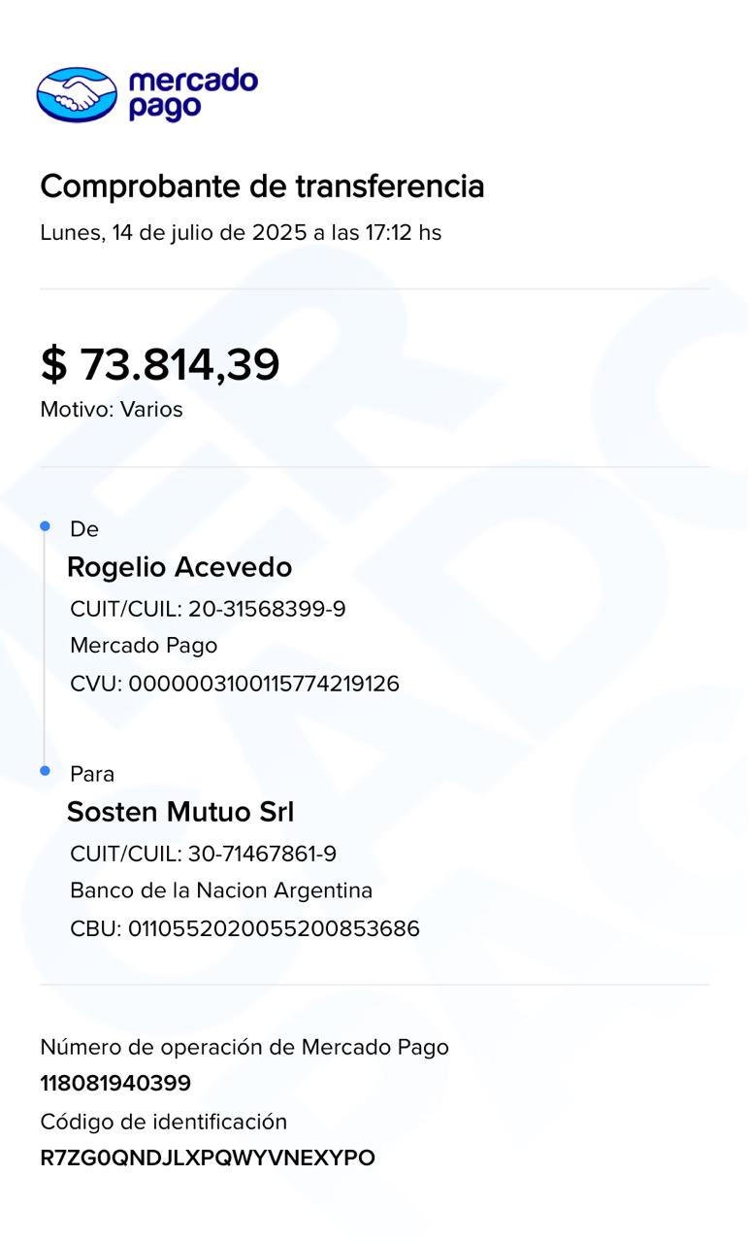Click the Número de operación label
Image resolution: width=749 pixels, height=1243 pixels.
point(244,1047)
